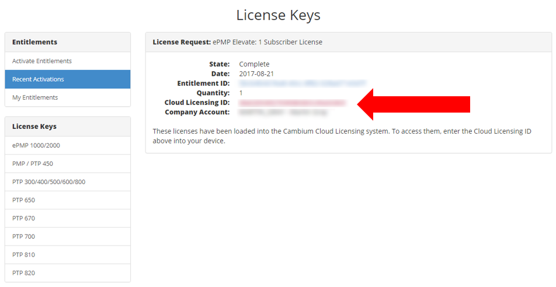Screen dimensions: 556x287
Task: Click the License Request panel header
Action: pyautogui.click(x=348, y=42)
